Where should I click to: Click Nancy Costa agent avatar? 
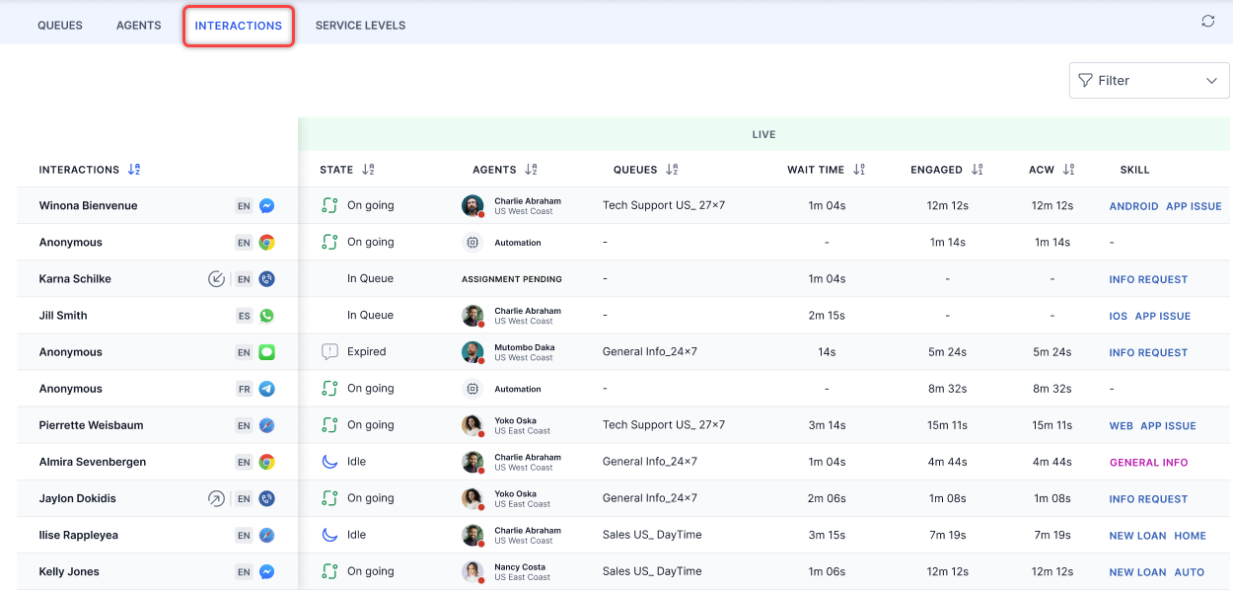pos(473,572)
